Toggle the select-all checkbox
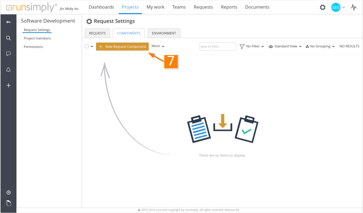363x213 pixels. click(x=87, y=47)
